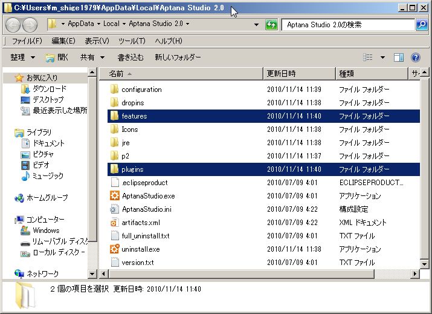The height and width of the screenshot is (314, 432).
Task: Click the .eclipseproduct file icon
Action: pos(114,182)
